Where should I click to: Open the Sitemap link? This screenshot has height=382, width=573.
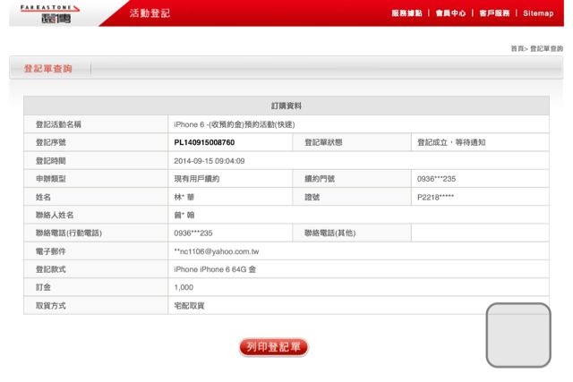538,13
